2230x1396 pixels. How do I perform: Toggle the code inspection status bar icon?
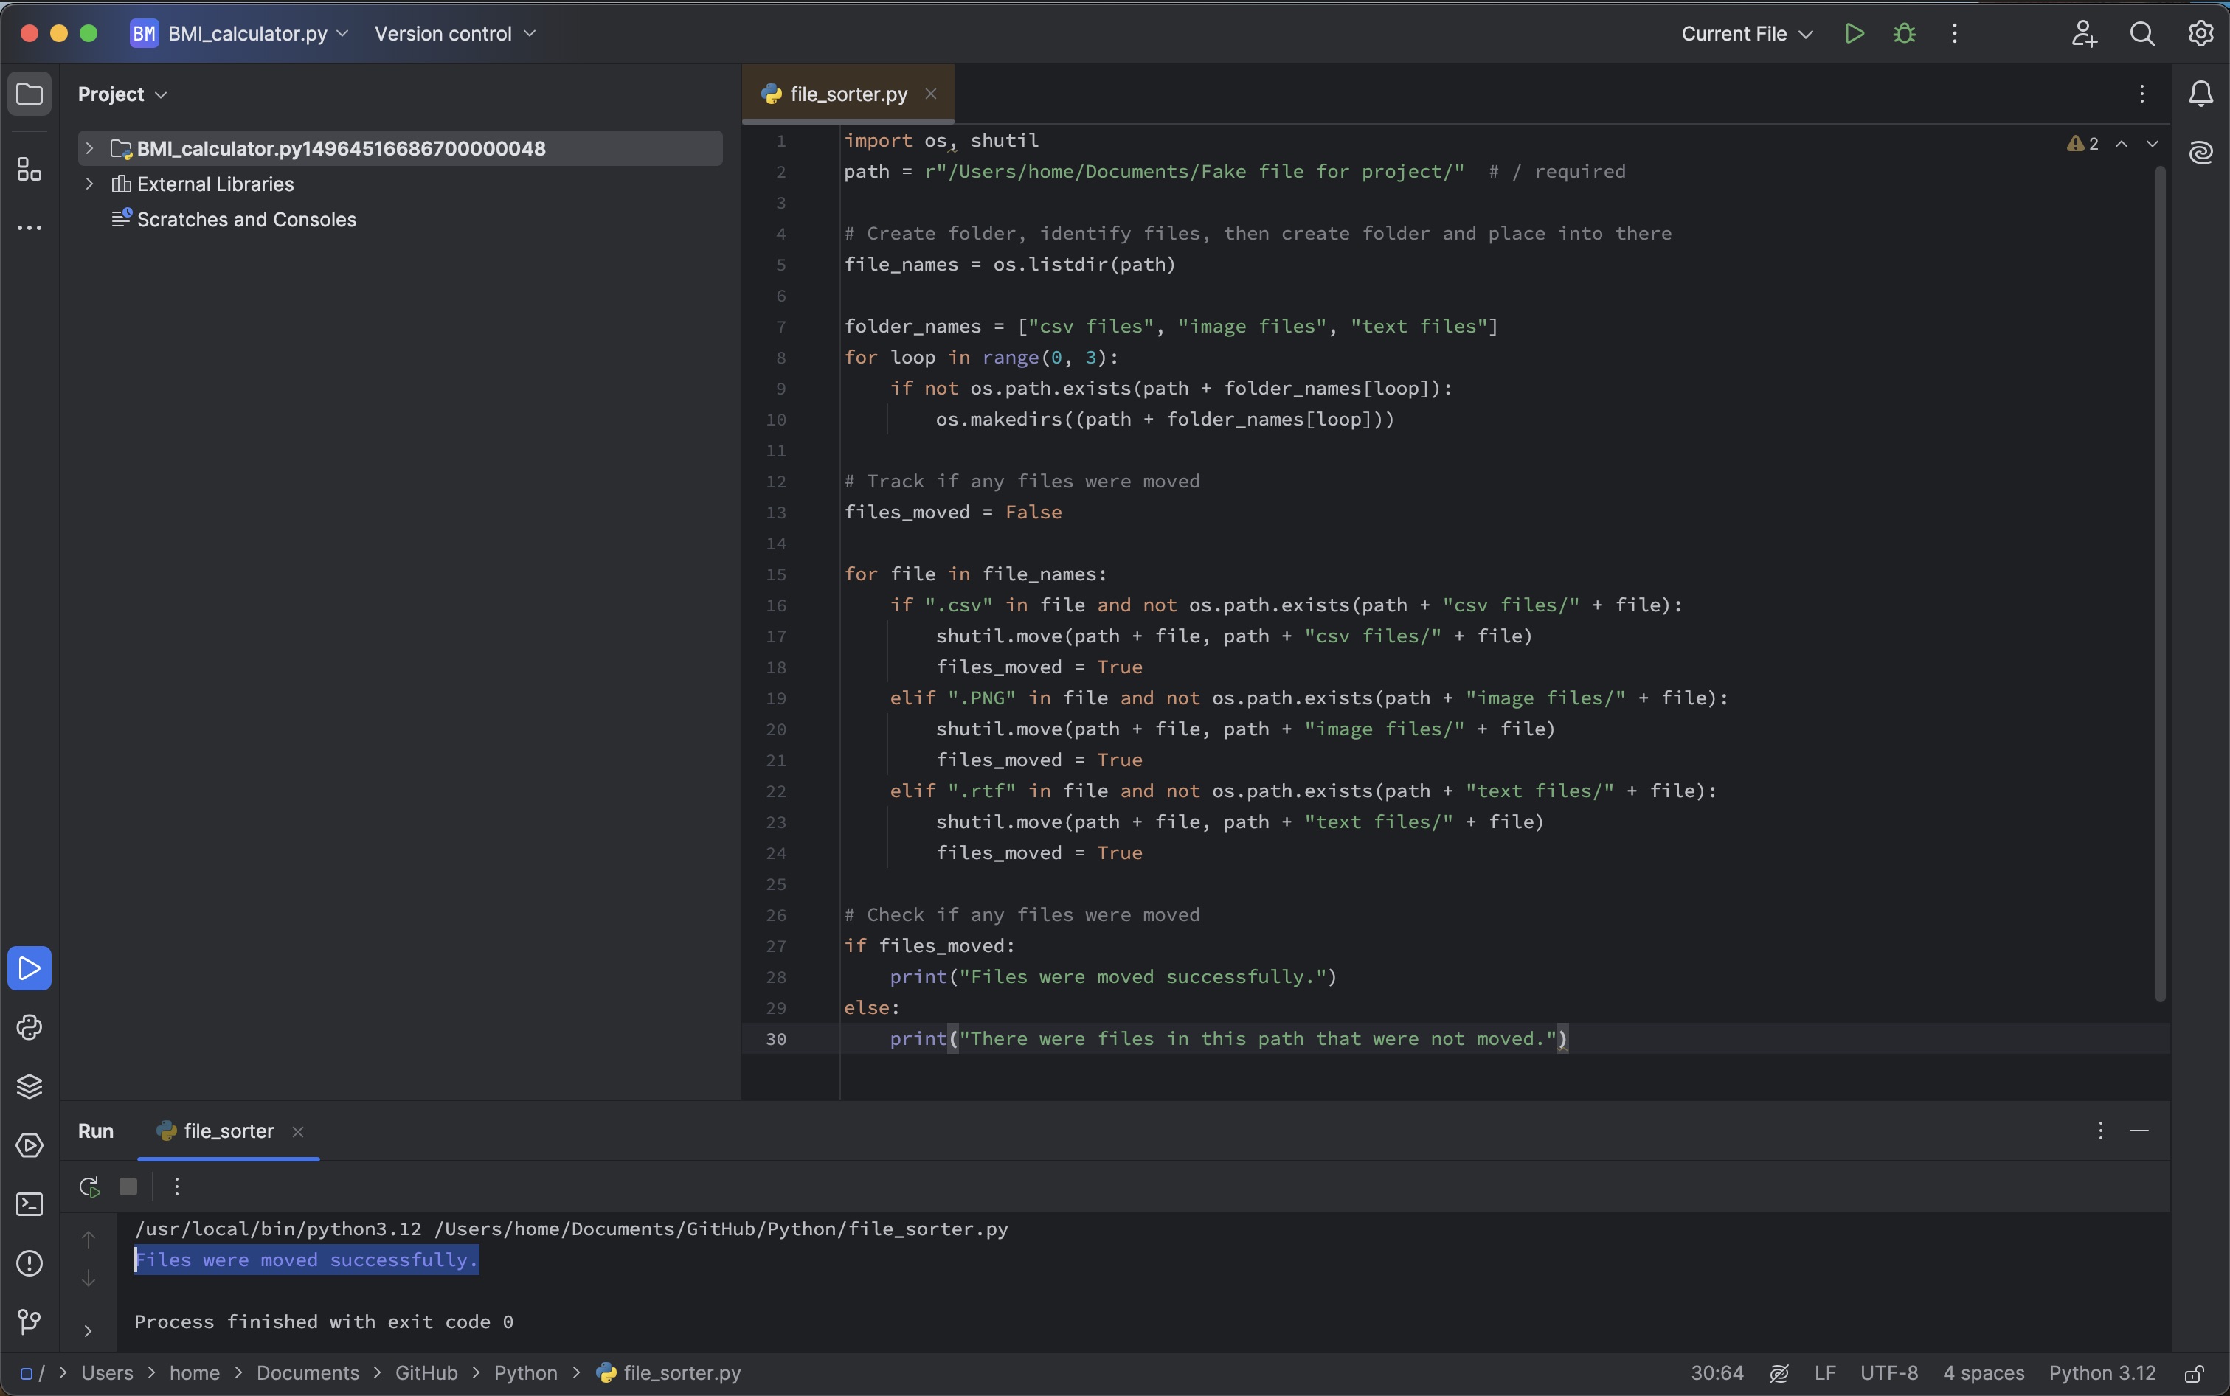(1779, 1374)
